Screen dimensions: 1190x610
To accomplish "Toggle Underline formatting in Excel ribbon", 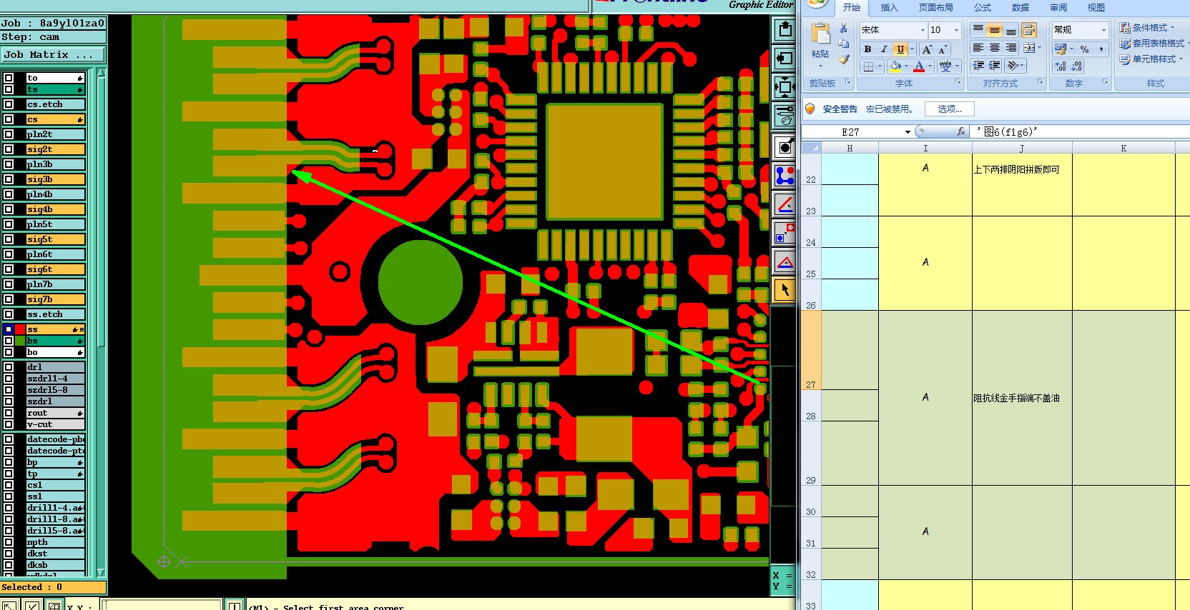I will [x=900, y=49].
